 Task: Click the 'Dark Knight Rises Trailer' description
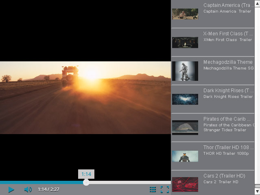(228, 97)
